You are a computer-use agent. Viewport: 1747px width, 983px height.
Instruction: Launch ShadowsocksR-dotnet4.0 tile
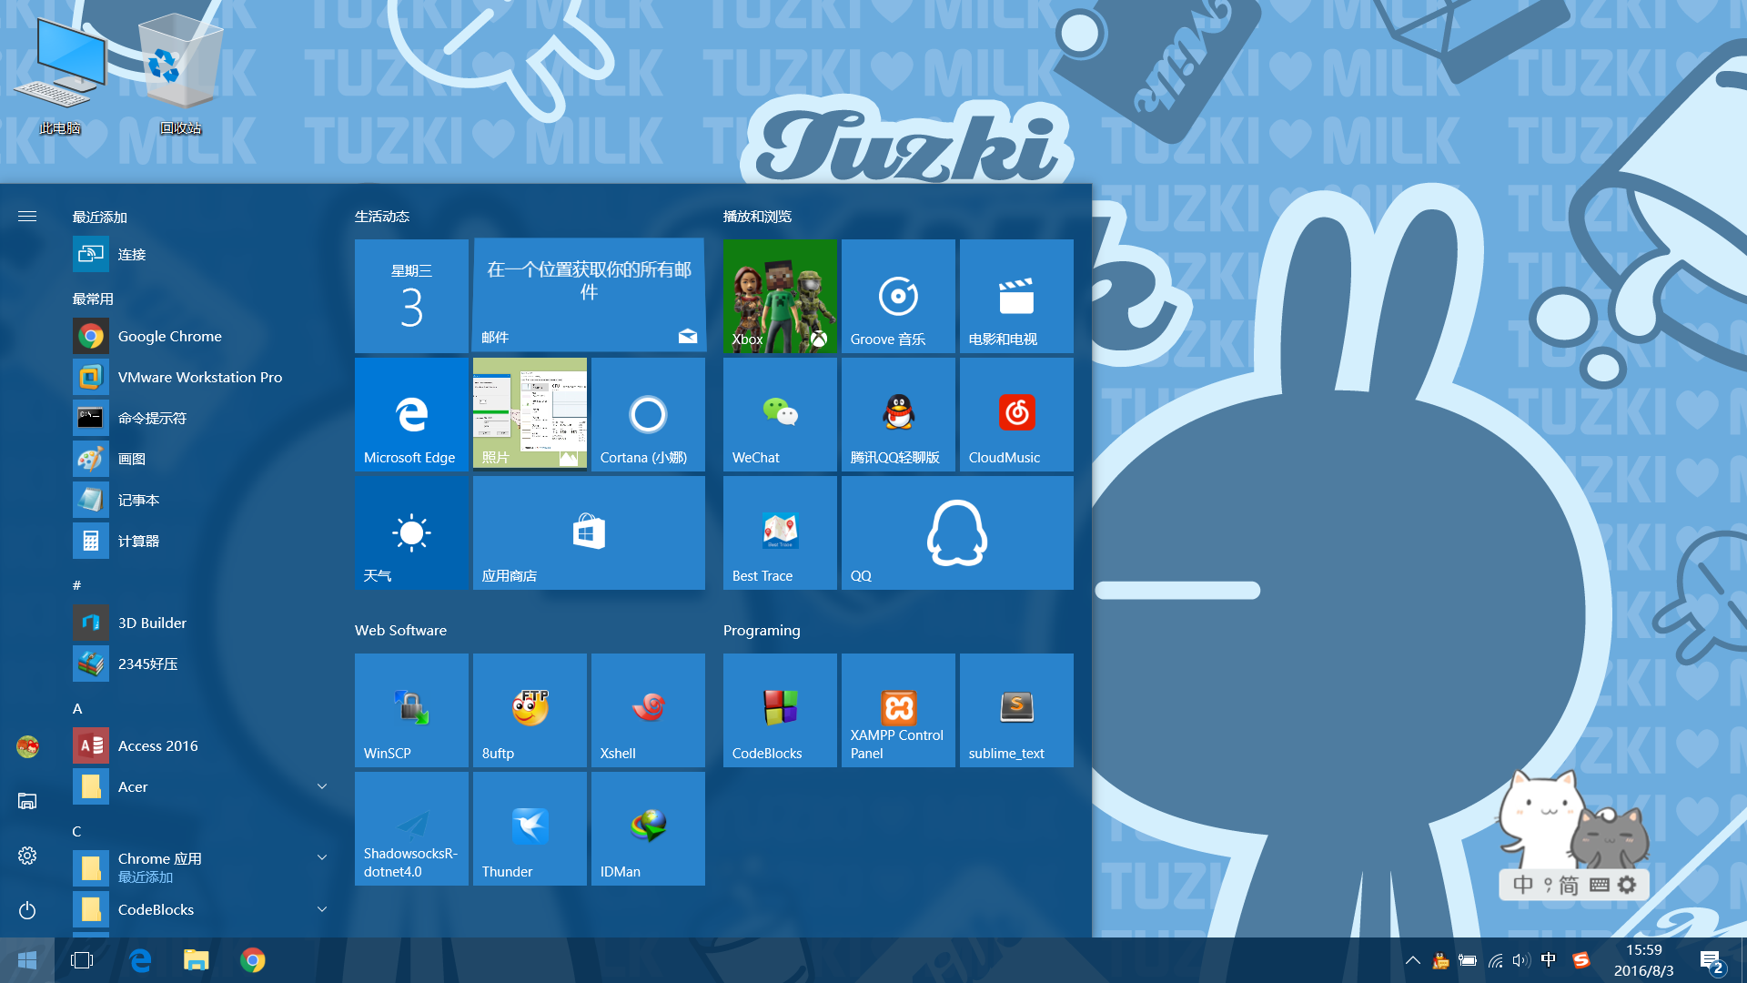(411, 828)
